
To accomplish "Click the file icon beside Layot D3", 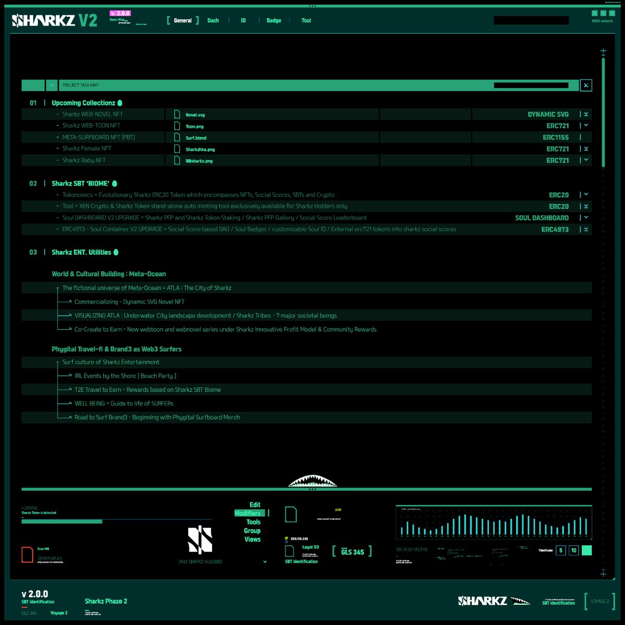I will tap(290, 551).
